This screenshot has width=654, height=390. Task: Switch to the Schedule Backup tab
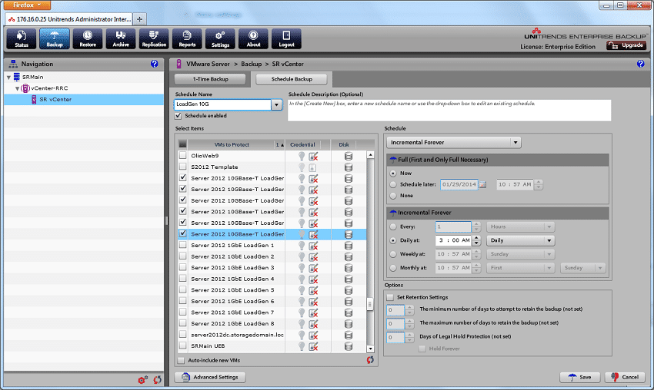point(292,79)
